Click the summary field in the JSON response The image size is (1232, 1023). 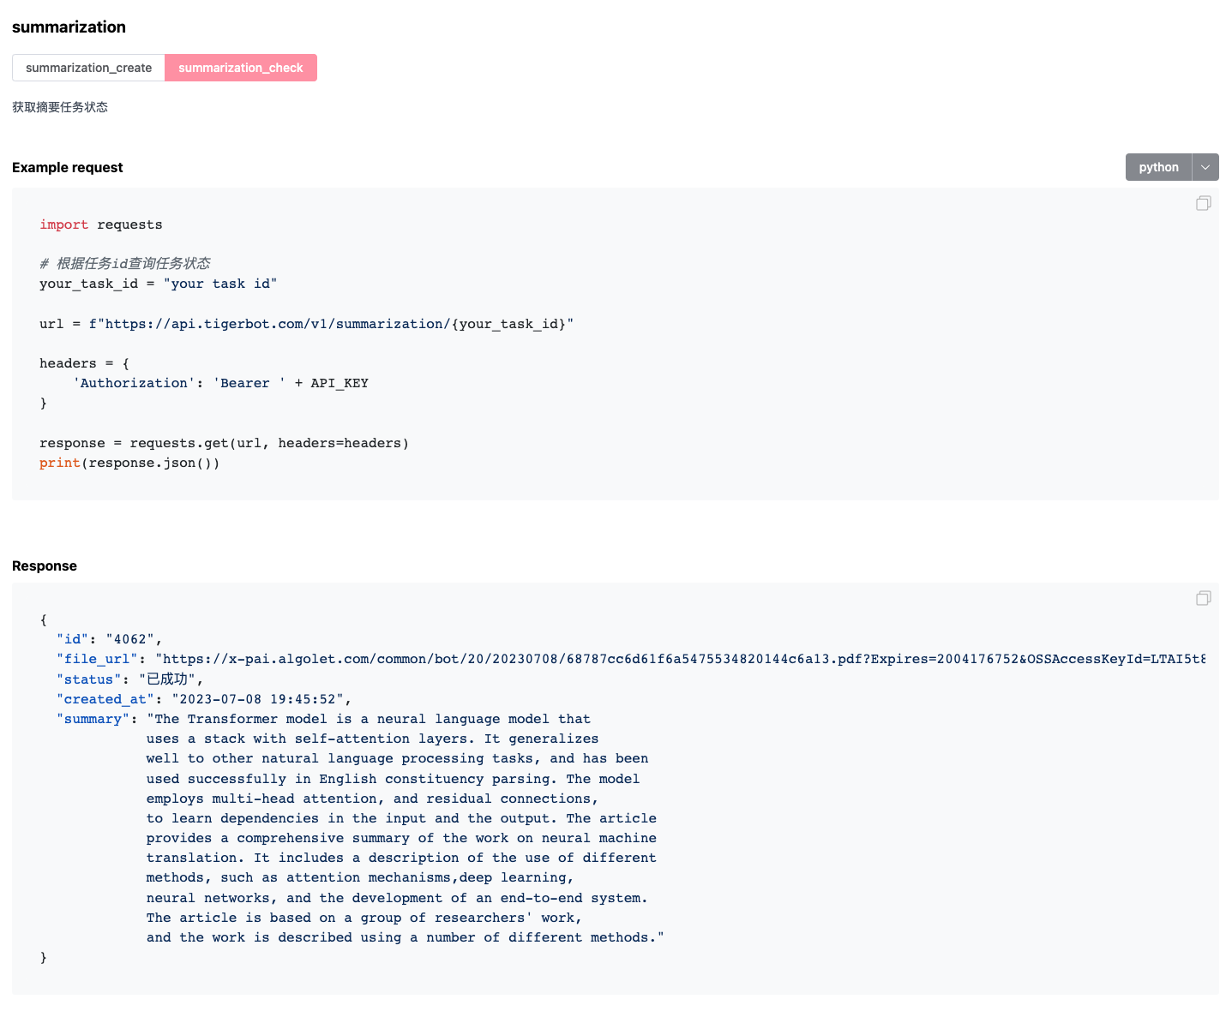93,719
